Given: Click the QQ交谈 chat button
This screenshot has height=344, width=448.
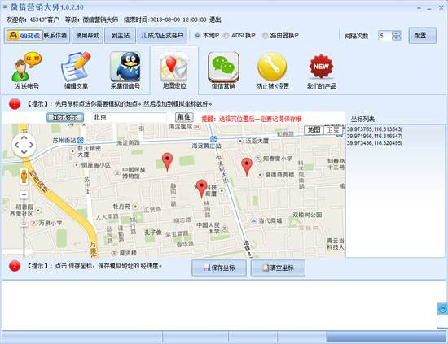Looking at the screenshot, I should click(x=24, y=36).
